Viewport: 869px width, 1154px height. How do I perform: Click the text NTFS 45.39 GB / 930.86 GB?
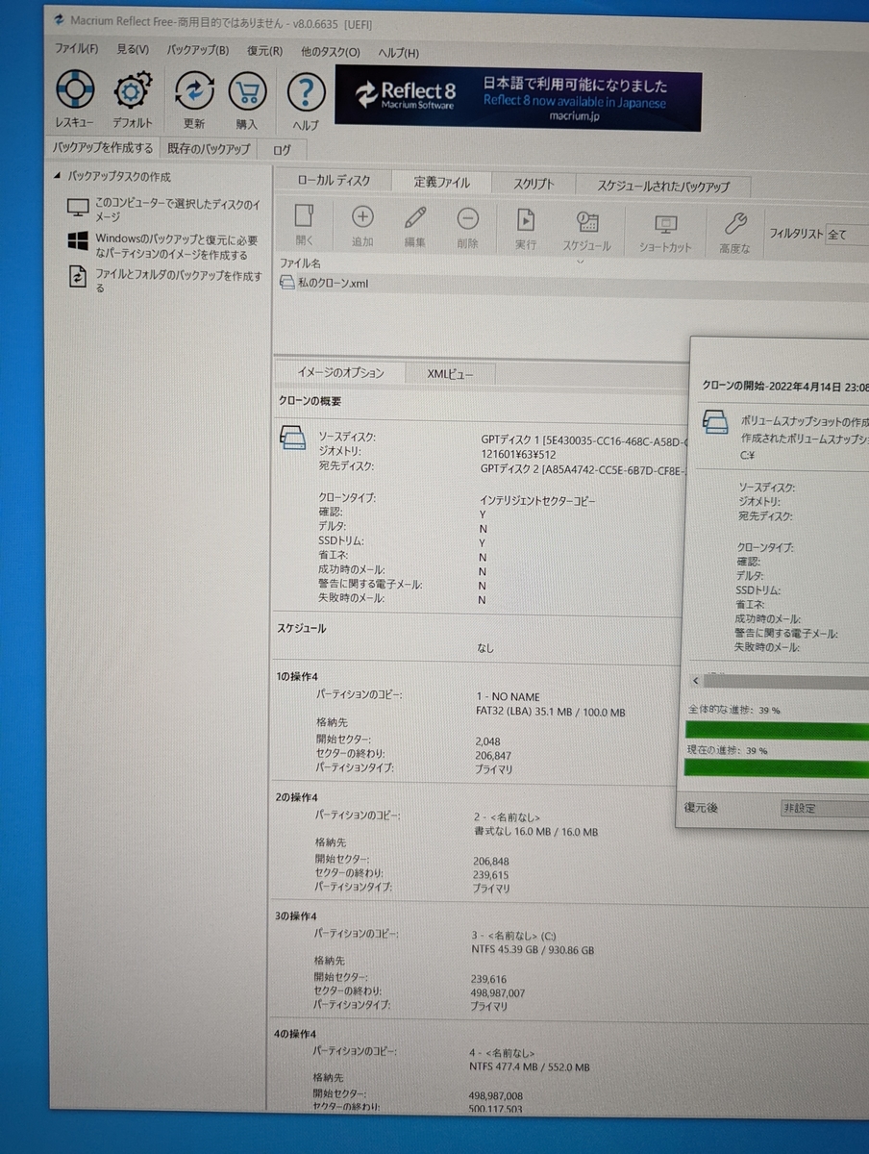(x=533, y=949)
